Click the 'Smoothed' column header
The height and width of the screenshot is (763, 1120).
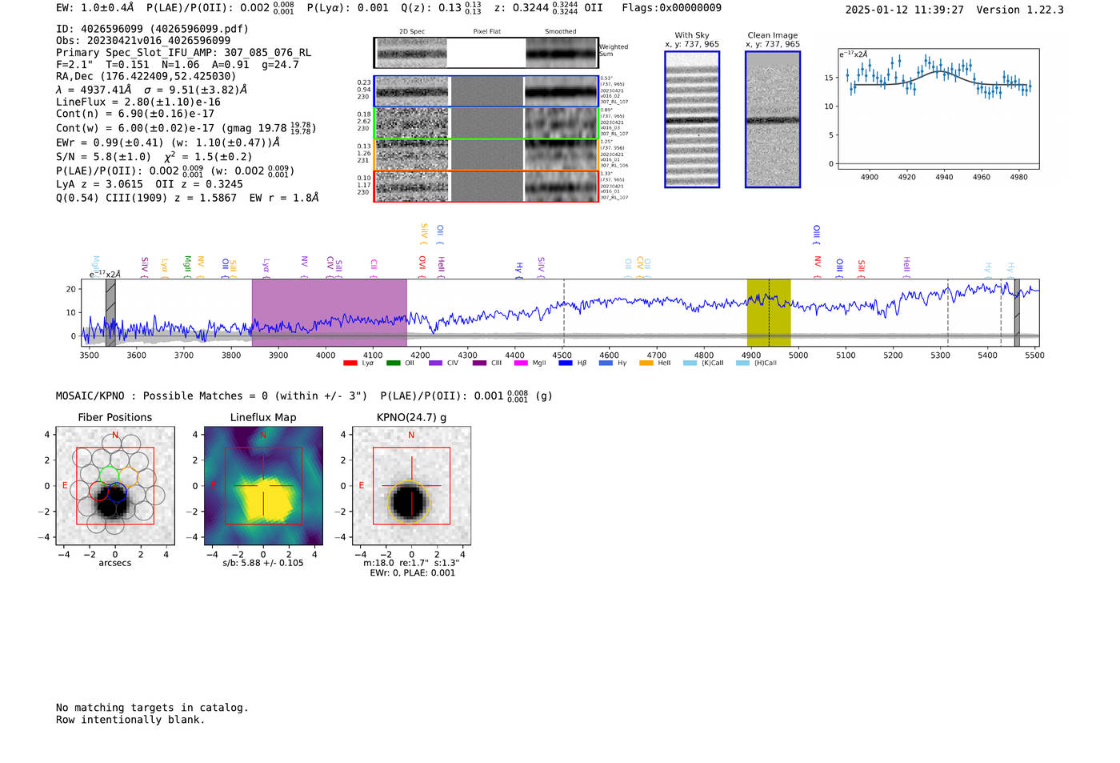pyautogui.click(x=560, y=32)
